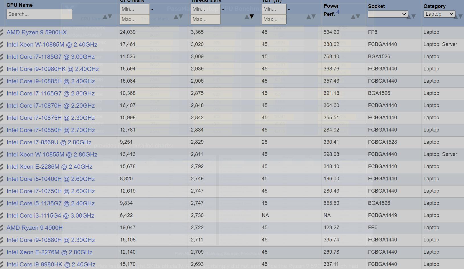Sort by CPU Mark using sort arrows

pyautogui.click(x=178, y=16)
